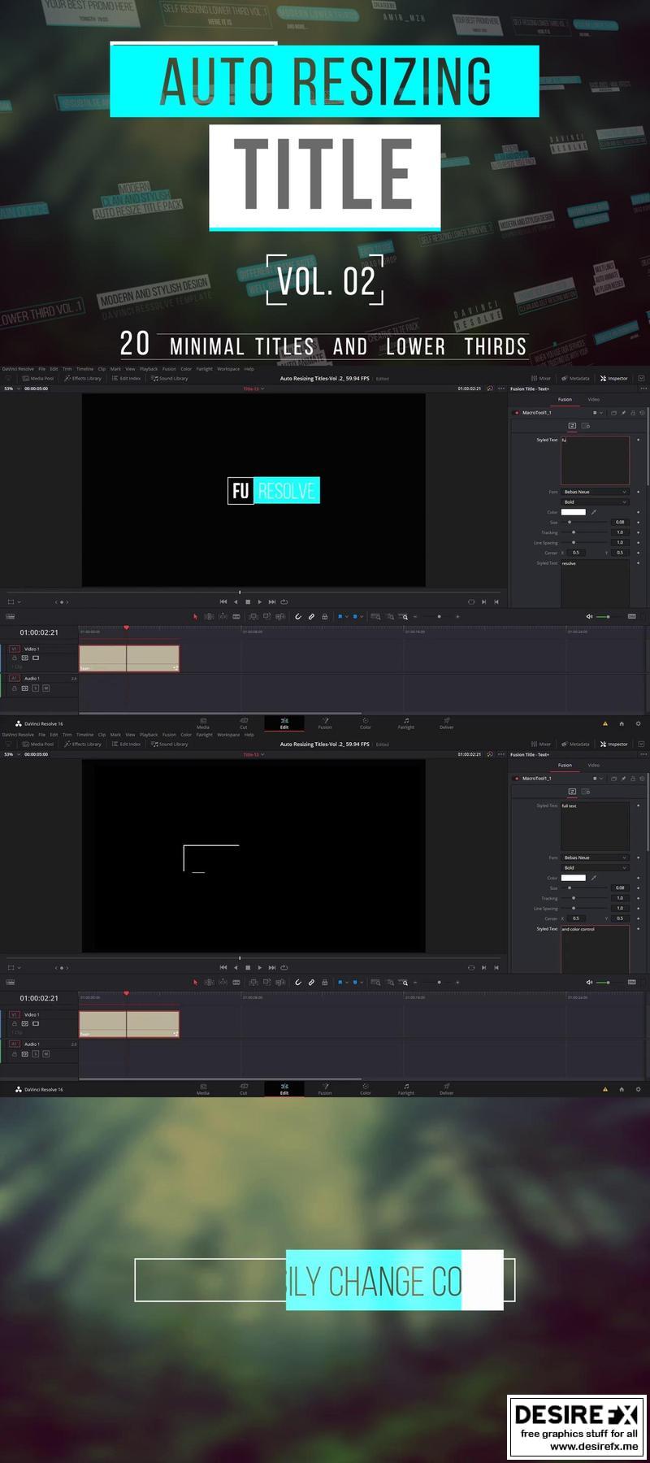Select inspector Fusion tab in the 'full text' window
The width and height of the screenshot is (650, 1463).
click(565, 765)
